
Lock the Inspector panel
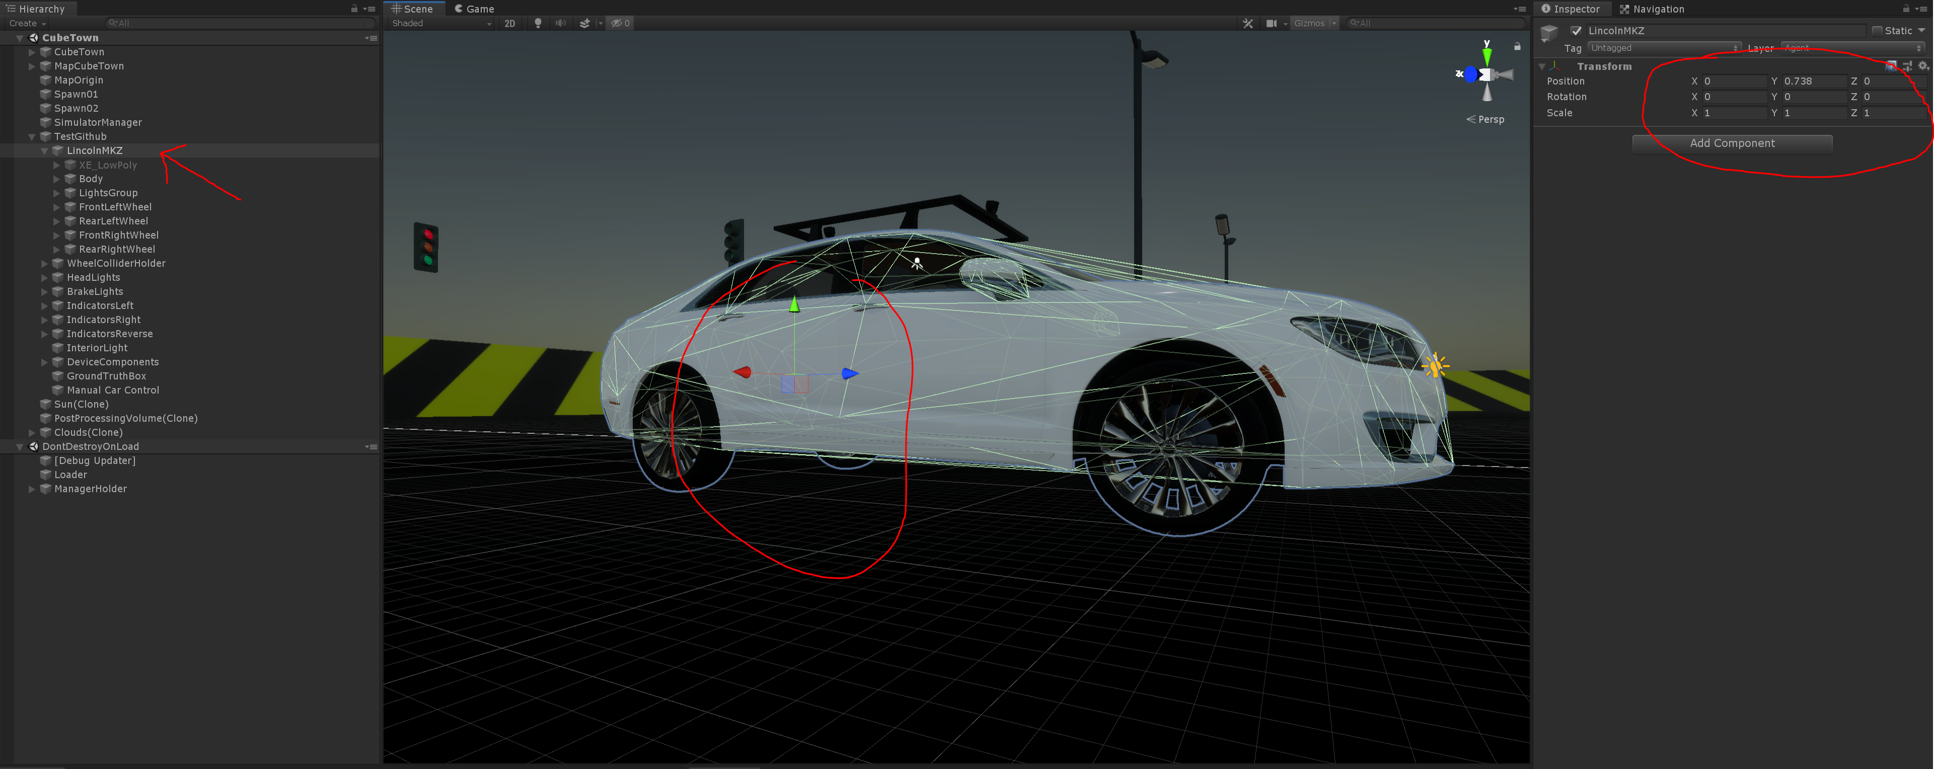click(x=1905, y=9)
